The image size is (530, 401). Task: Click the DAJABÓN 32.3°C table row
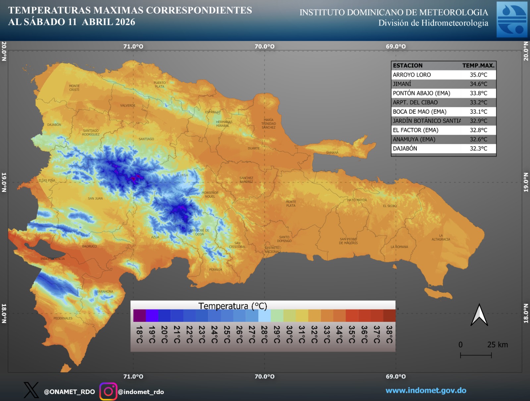pos(444,149)
